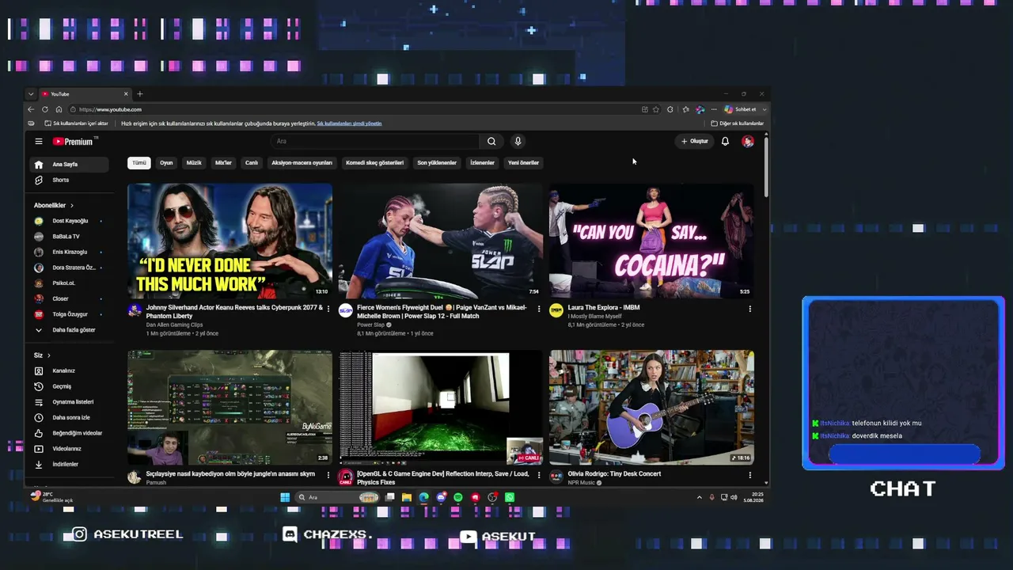Open the browser tab list dropdown
Image resolution: width=1013 pixels, height=570 pixels.
[x=31, y=94]
